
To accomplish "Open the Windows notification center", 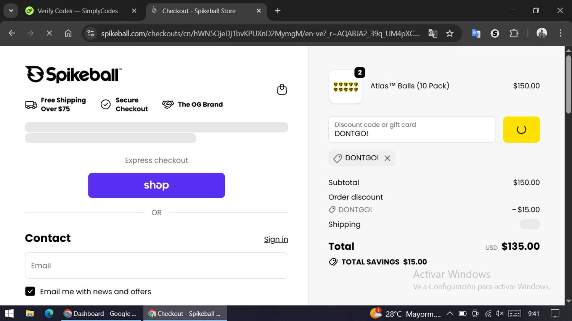I will pos(555,313).
